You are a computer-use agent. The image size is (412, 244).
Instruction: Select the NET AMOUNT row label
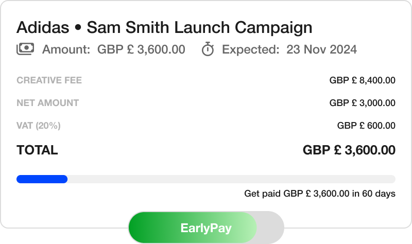(47, 103)
